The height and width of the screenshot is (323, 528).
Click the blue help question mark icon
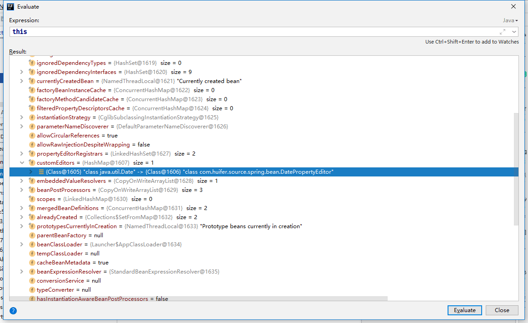click(13, 311)
